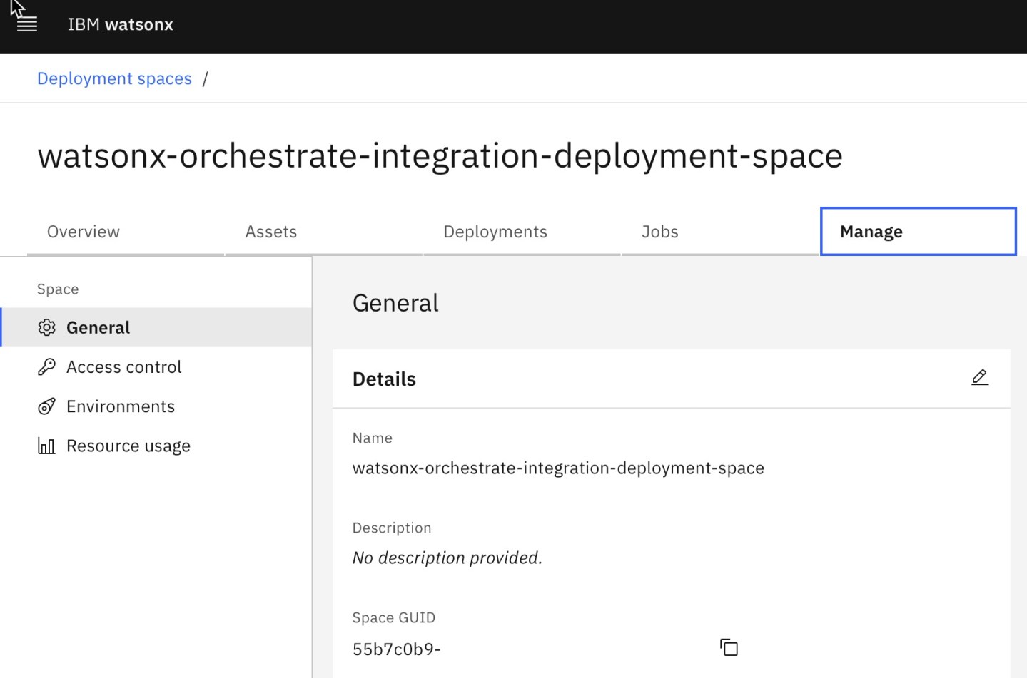Edit Details using the pencil icon
The width and height of the screenshot is (1027, 678).
[x=980, y=377]
